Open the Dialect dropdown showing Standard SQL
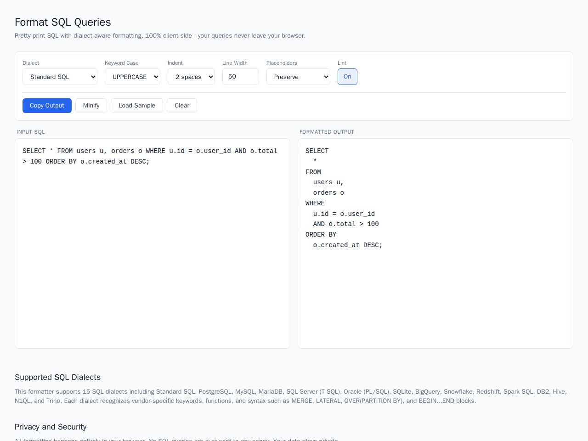The width and height of the screenshot is (588, 441). tap(60, 77)
